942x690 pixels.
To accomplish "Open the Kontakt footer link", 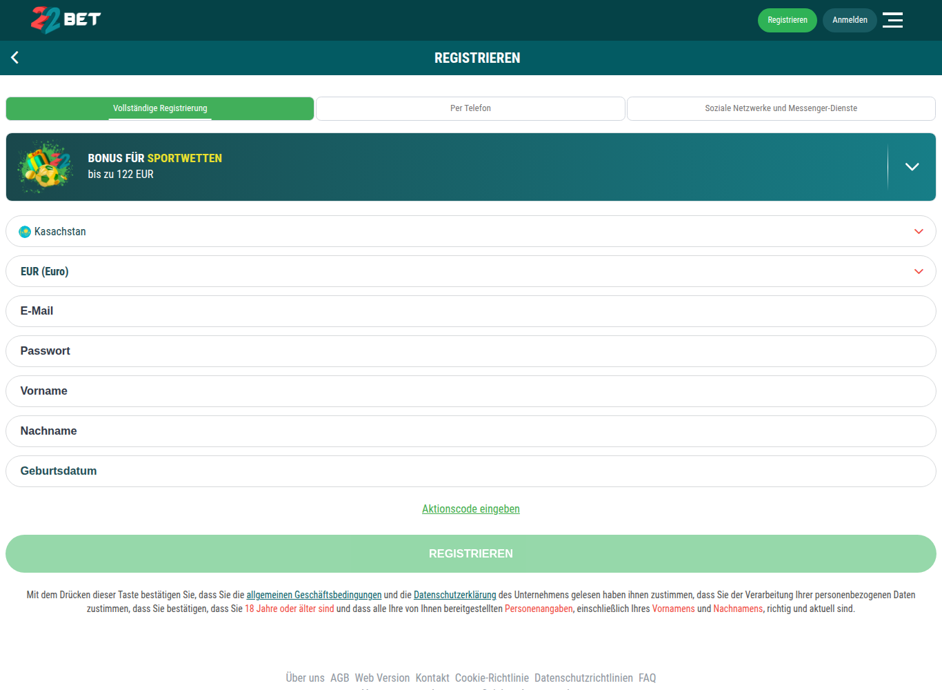I will 432,678.
